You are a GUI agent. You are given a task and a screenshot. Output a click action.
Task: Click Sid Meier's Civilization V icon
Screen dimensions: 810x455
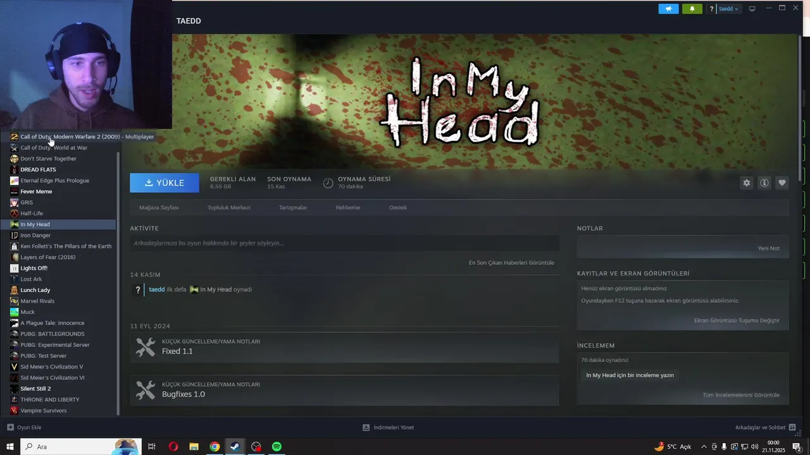[x=14, y=367]
